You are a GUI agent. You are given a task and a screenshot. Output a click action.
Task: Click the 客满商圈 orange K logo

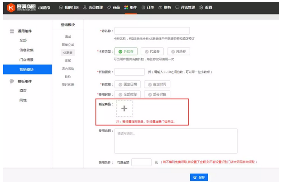click(11, 8)
